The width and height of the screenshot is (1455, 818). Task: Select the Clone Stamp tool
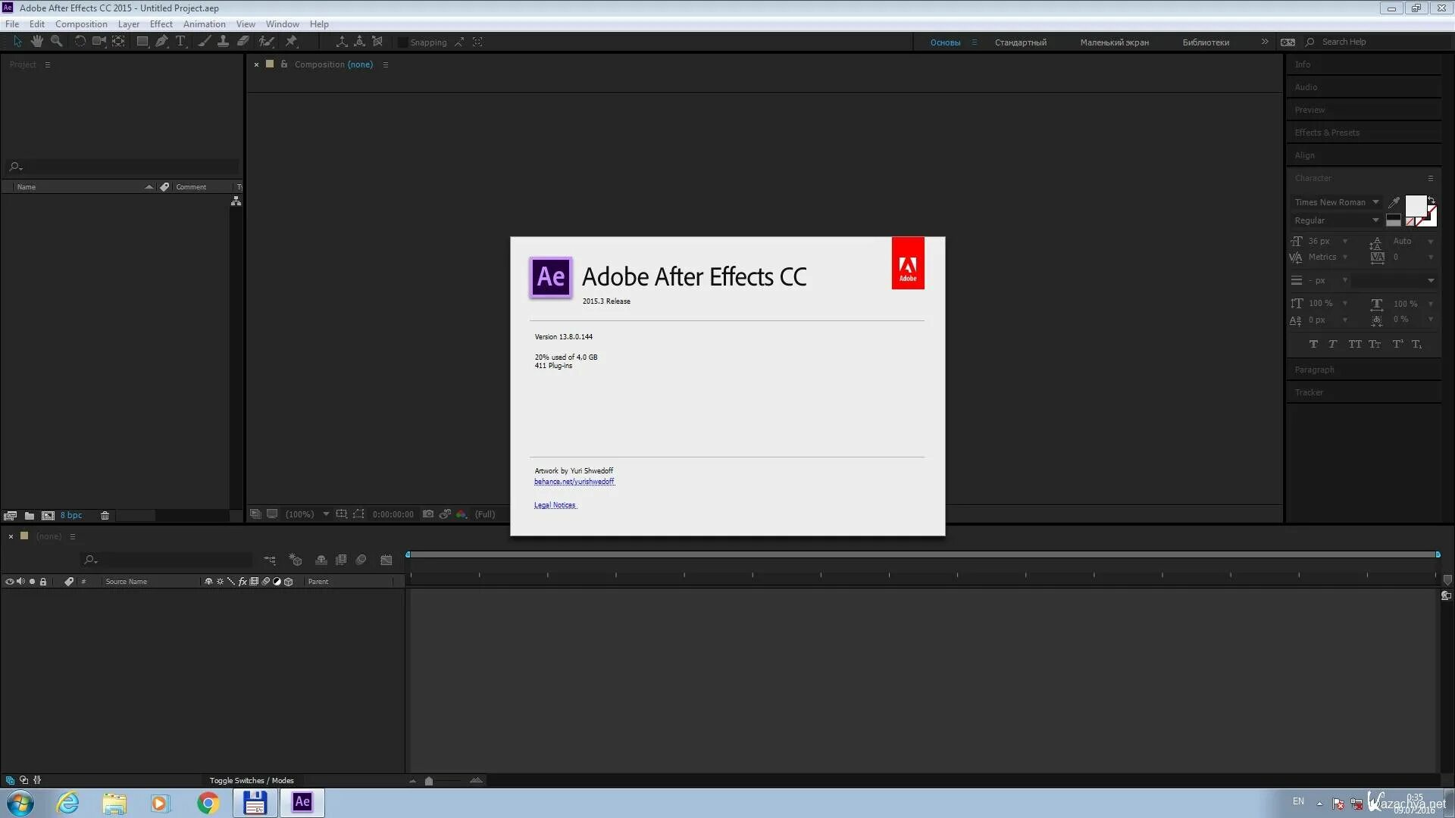(223, 42)
